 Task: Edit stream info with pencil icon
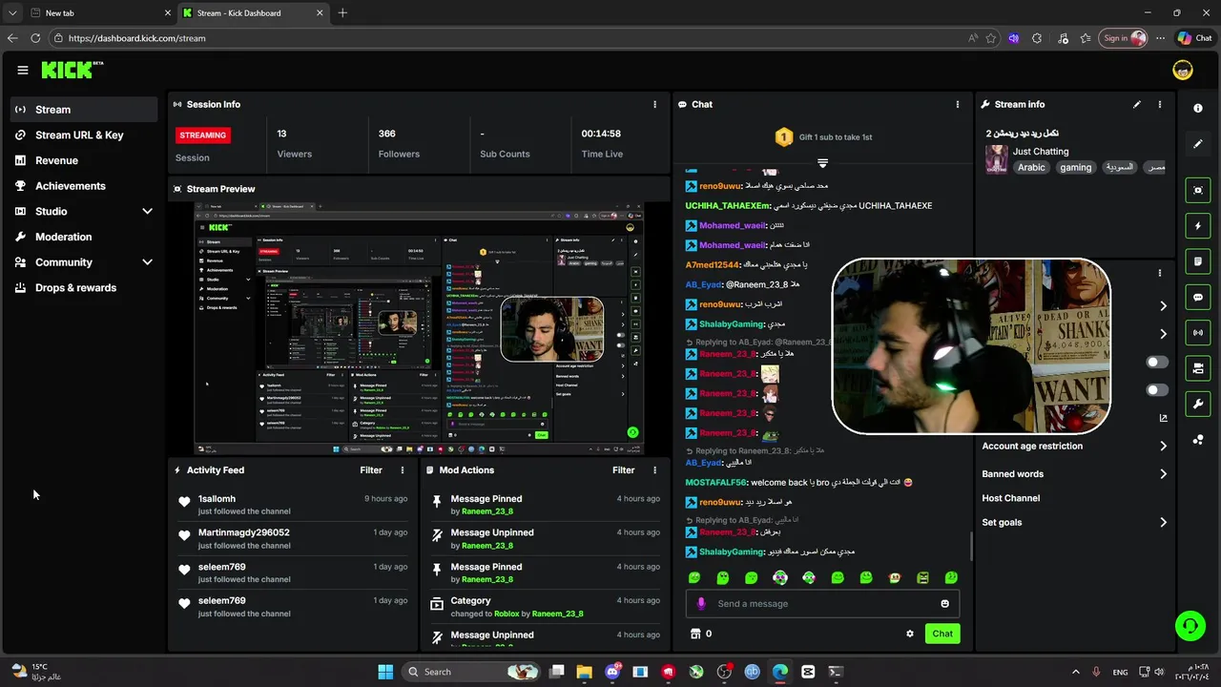click(x=1137, y=104)
